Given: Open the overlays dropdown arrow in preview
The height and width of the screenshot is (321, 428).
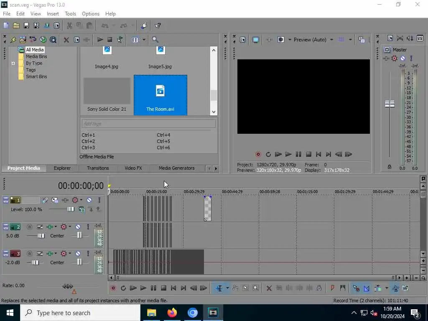Looking at the screenshot, I should 350,40.
